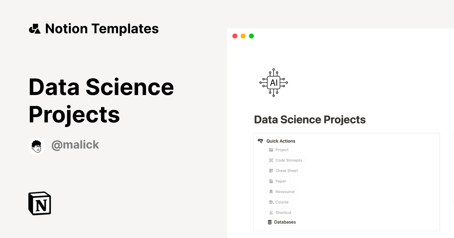The height and width of the screenshot is (238, 454).
Task: Open the Ressource quick action
Action: tap(282, 192)
